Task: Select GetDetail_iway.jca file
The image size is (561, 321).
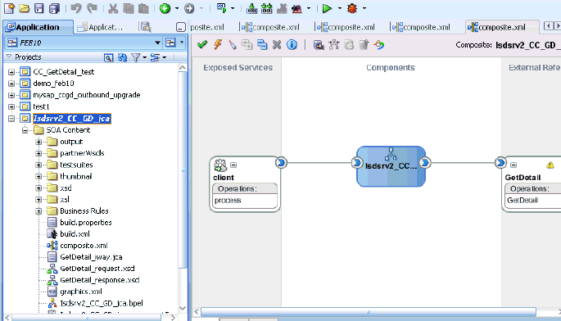Action: [x=91, y=257]
